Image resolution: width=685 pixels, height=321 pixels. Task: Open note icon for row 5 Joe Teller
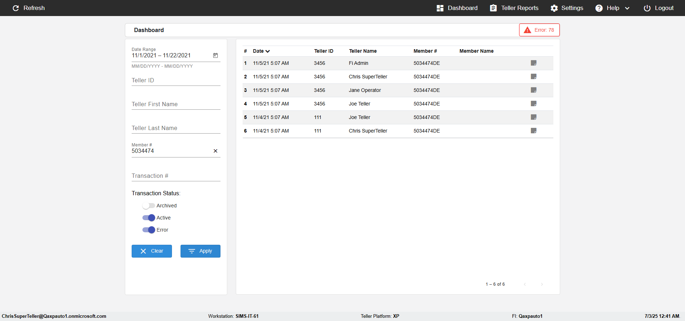pyautogui.click(x=534, y=117)
